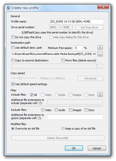Screen dimensions: 116x161
Task: Open help for minimum free space
Action: coord(100,48)
